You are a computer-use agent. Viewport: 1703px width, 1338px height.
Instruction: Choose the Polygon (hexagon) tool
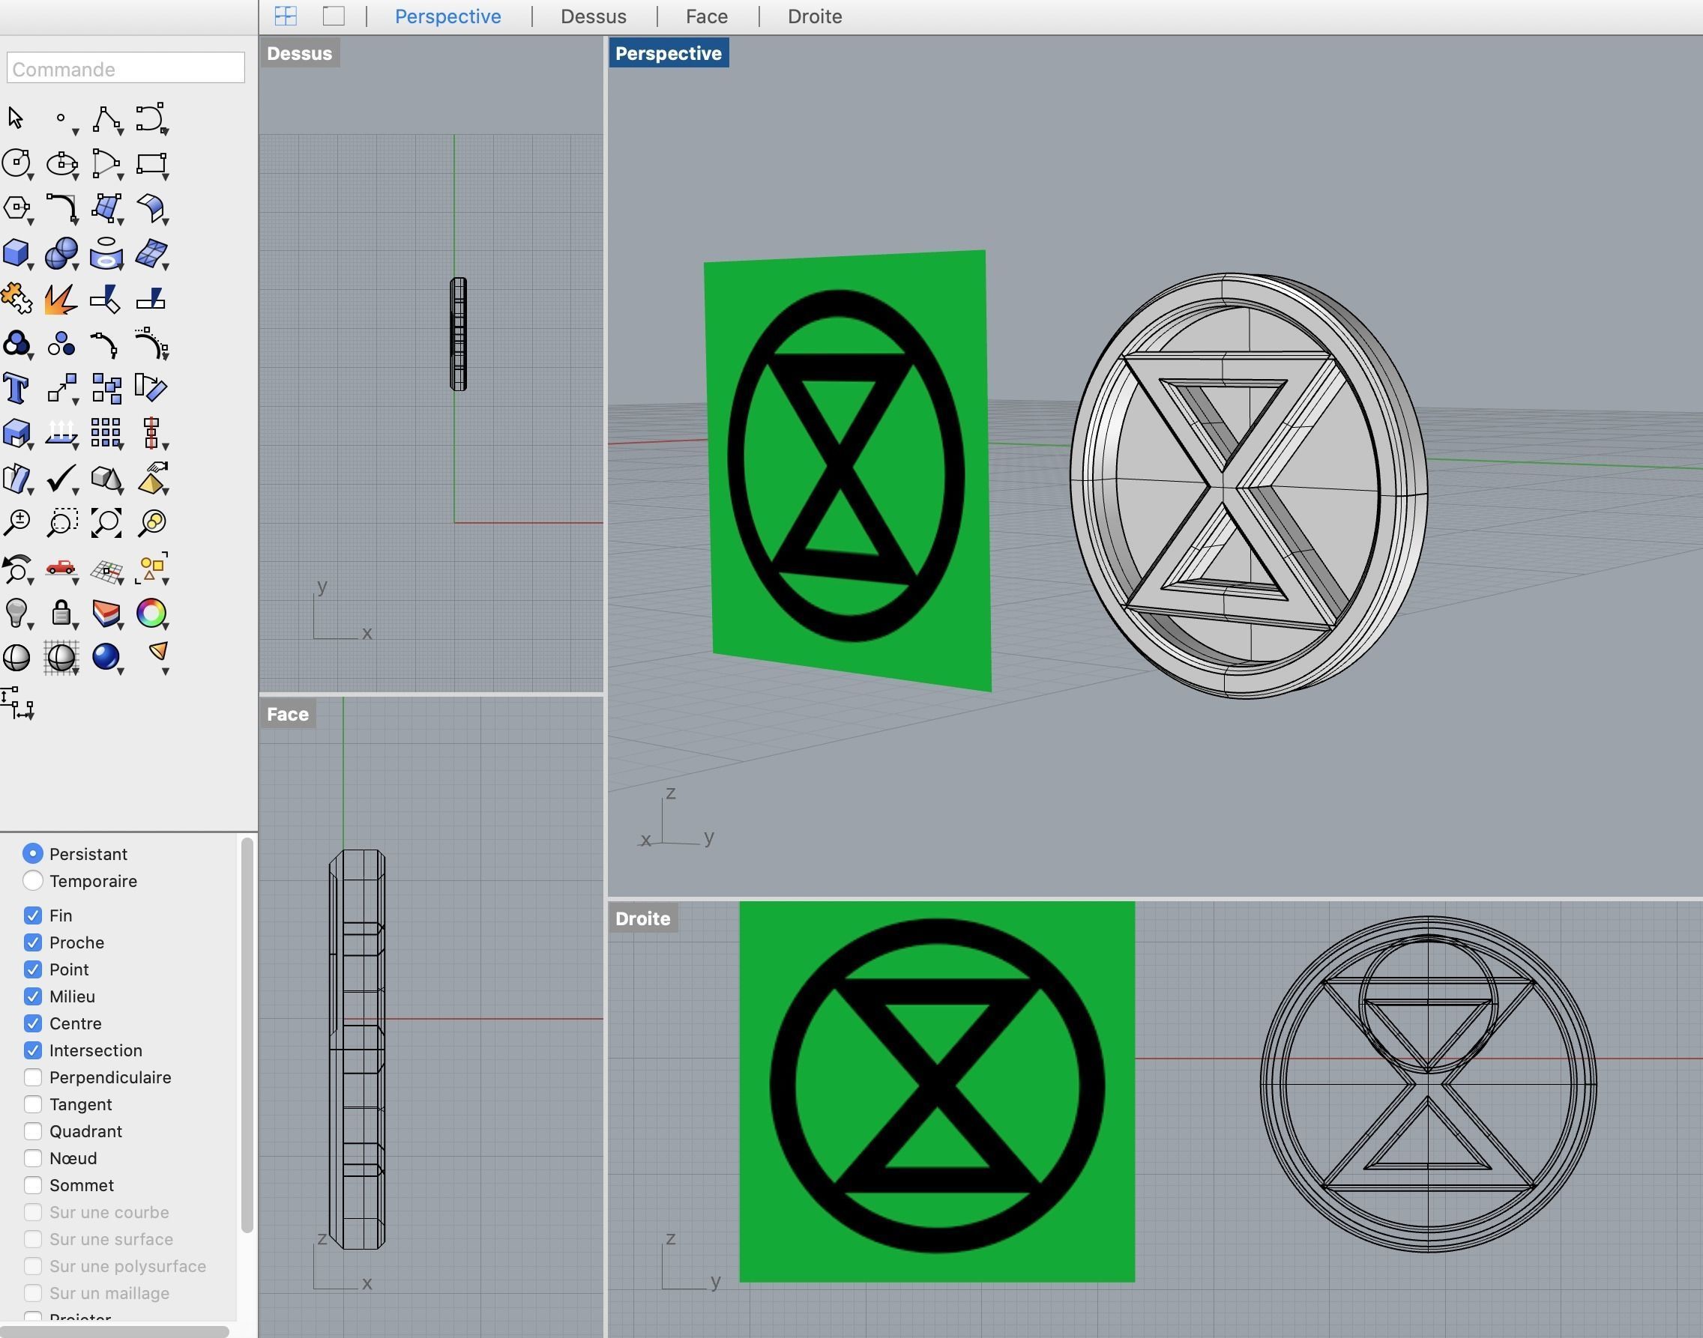click(x=17, y=208)
